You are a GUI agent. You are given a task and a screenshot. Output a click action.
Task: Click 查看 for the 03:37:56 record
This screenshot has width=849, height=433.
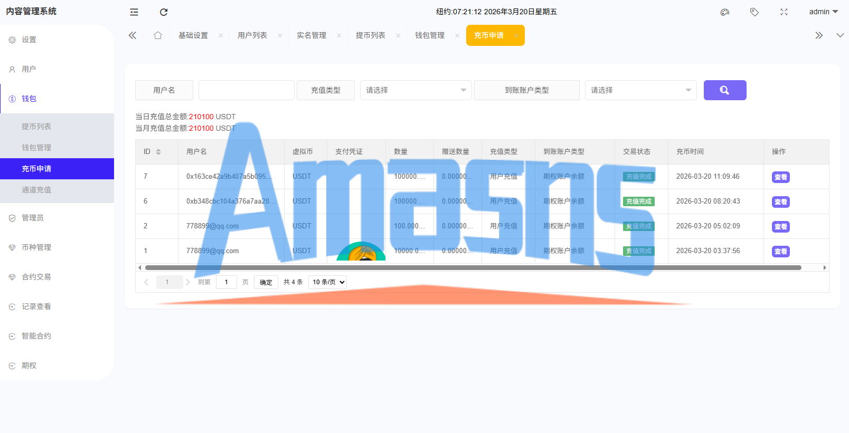tap(781, 252)
